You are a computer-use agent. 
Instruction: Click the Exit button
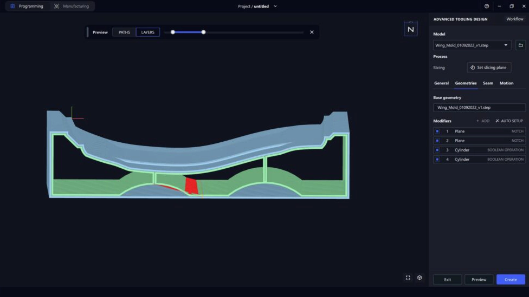447,280
